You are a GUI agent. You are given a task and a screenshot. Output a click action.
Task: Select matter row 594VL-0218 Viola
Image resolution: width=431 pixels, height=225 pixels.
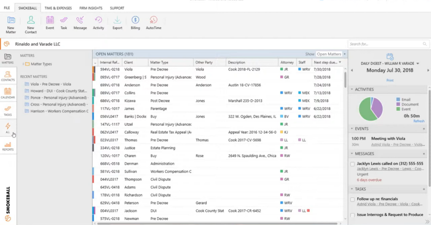point(218,69)
